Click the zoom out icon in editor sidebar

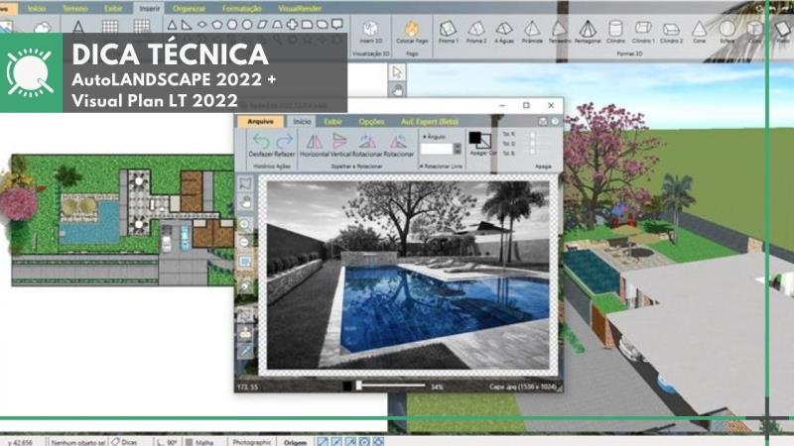click(245, 243)
